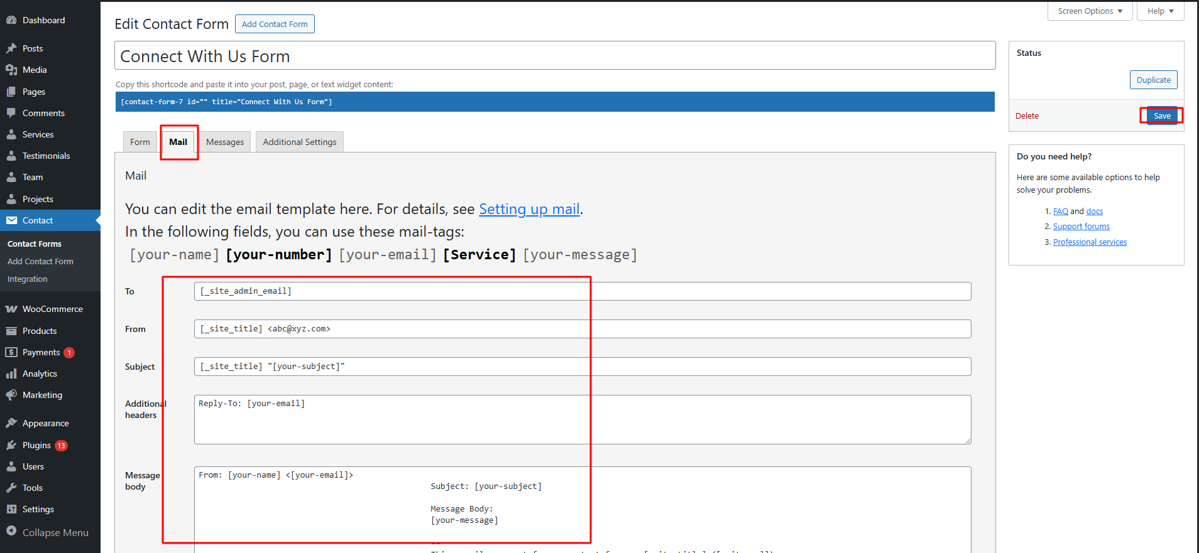Switch to the Messages tab
Image resolution: width=1199 pixels, height=553 pixels.
pos(225,142)
